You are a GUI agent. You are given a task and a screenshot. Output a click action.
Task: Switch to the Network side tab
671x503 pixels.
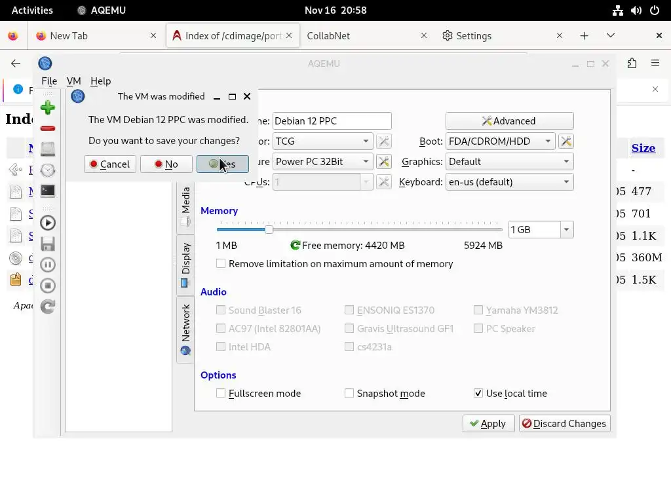pos(185,329)
